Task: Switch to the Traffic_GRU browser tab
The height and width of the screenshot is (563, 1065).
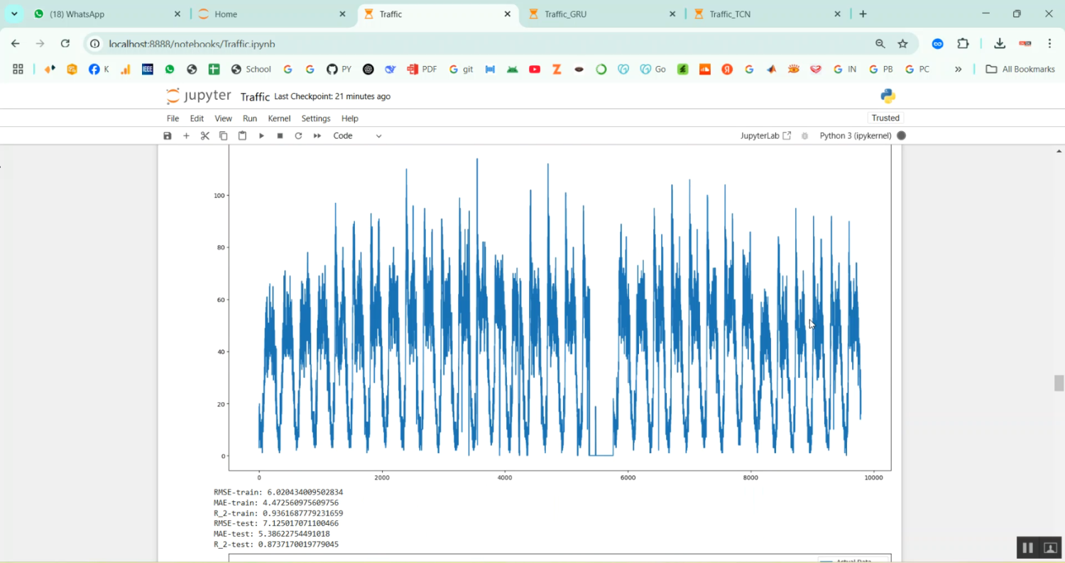Action: tap(565, 14)
